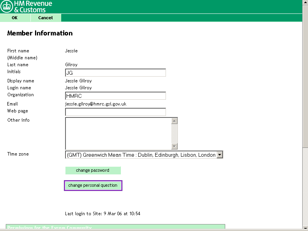Focus the Initials input field

pos(115,73)
